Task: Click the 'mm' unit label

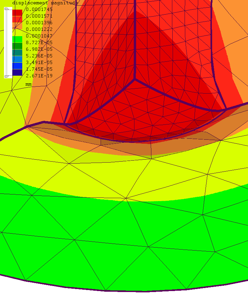Action: 29,84
